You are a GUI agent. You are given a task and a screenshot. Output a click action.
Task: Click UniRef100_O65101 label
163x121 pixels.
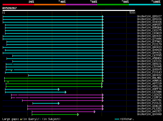coord(149,64)
